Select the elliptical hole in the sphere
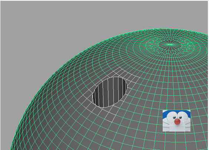209x150 pixels. pos(110,92)
